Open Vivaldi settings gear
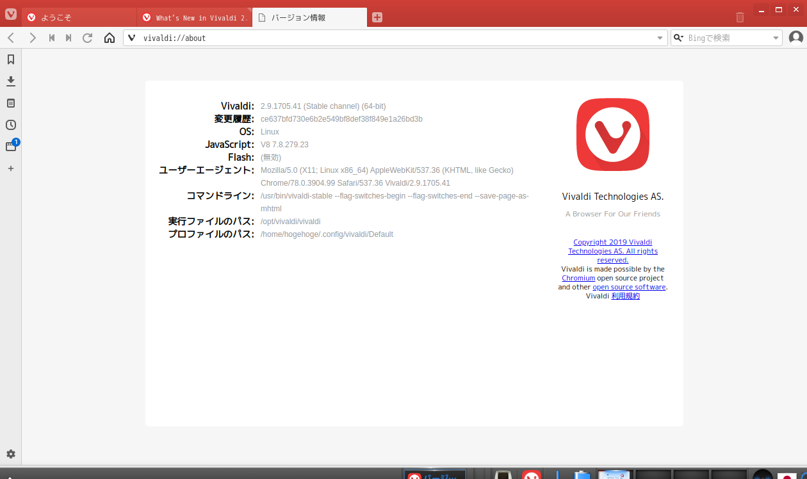Image resolution: width=807 pixels, height=479 pixels. [x=11, y=454]
